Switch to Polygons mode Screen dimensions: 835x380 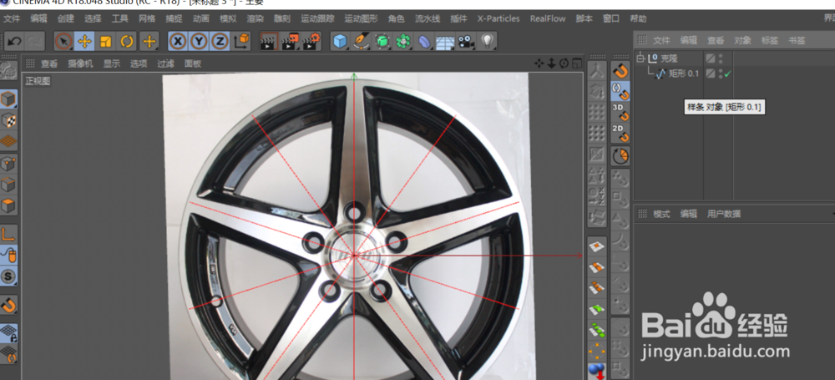(x=8, y=205)
